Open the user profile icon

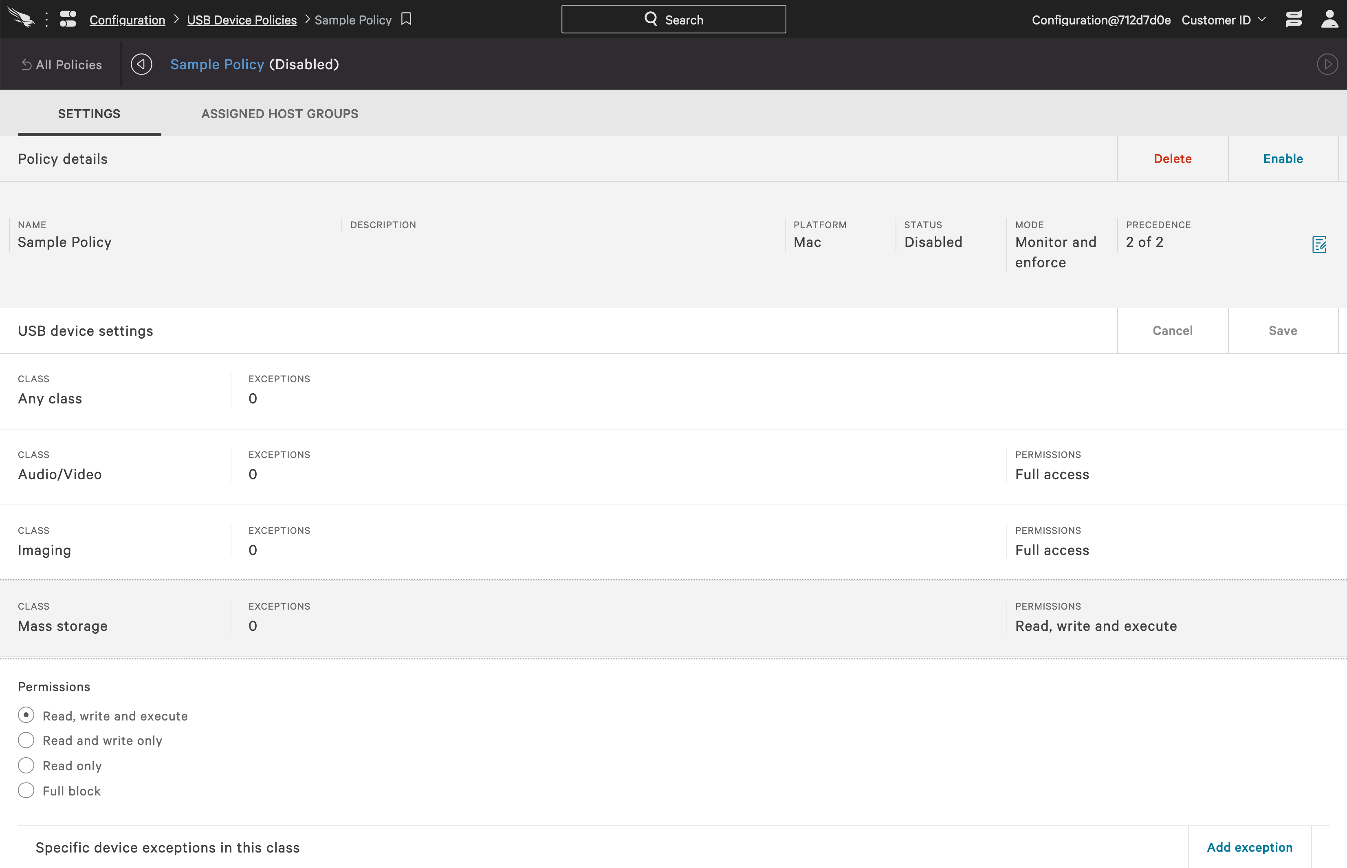coord(1329,19)
